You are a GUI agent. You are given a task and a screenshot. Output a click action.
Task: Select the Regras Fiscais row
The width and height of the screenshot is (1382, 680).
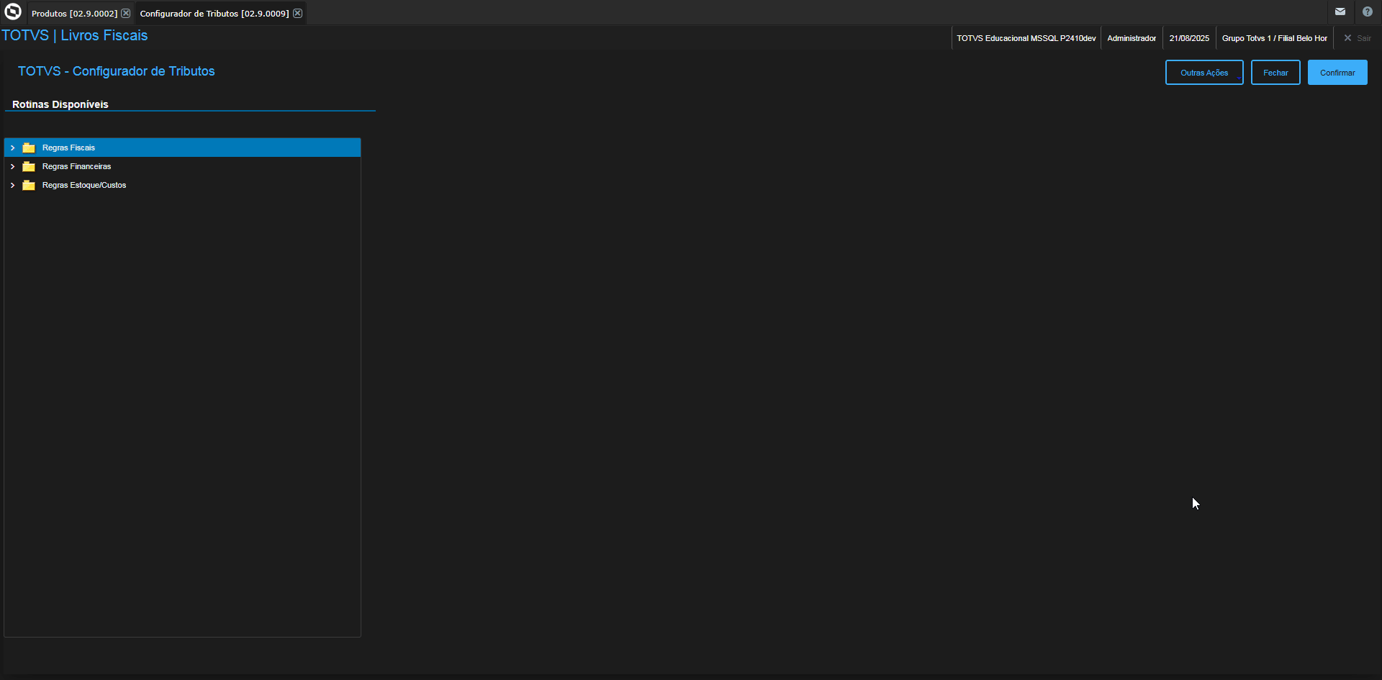[x=182, y=148]
